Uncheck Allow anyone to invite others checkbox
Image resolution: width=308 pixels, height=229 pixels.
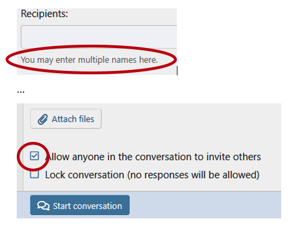(x=35, y=156)
